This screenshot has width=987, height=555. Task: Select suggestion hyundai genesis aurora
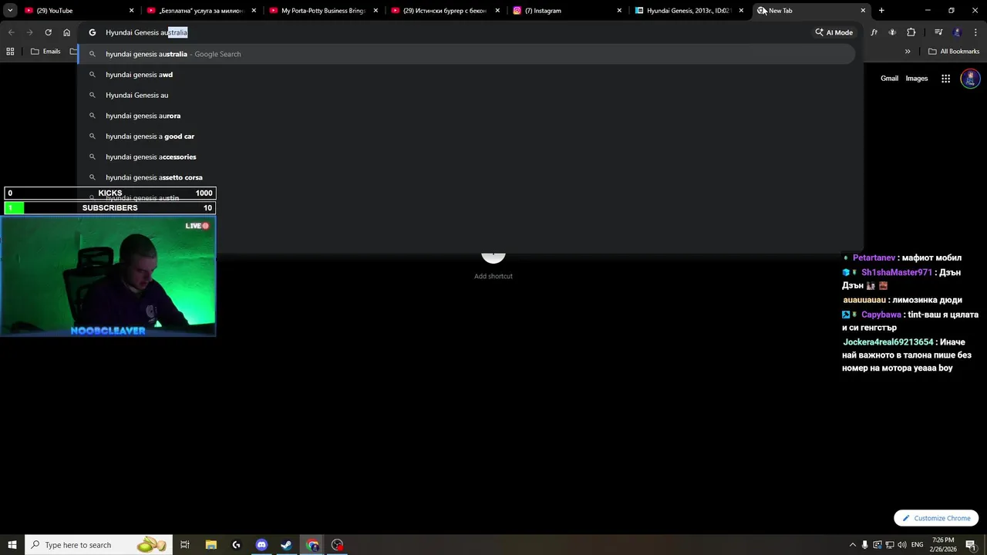[467, 116]
